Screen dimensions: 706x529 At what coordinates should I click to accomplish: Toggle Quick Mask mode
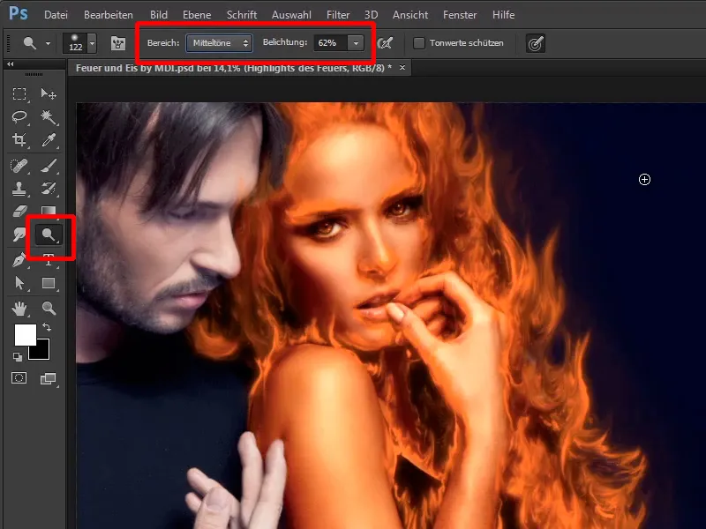tap(19, 378)
